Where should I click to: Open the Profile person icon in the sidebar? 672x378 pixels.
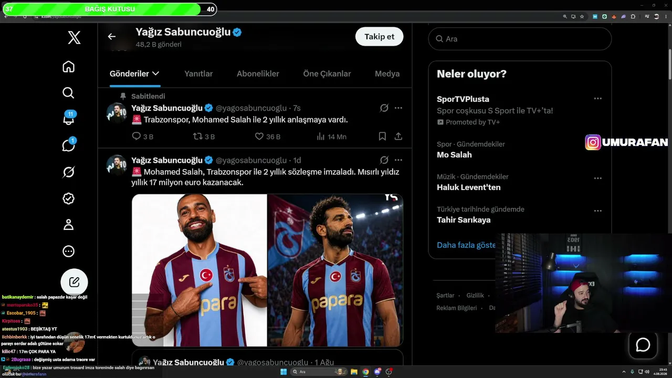click(x=68, y=225)
